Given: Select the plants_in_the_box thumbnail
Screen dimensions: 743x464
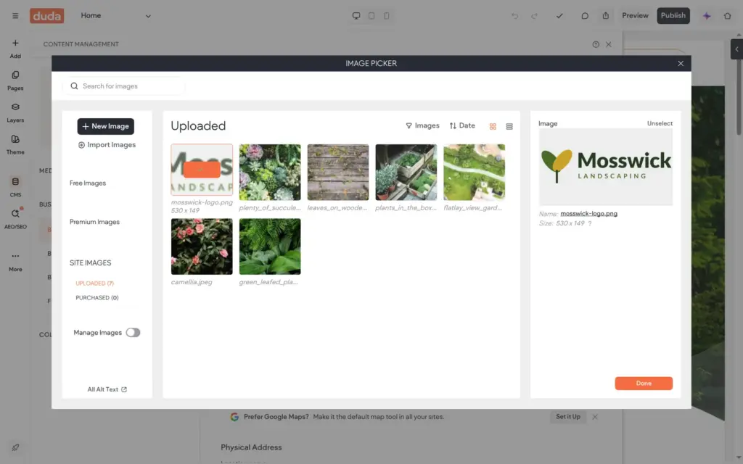Looking at the screenshot, I should coord(406,173).
